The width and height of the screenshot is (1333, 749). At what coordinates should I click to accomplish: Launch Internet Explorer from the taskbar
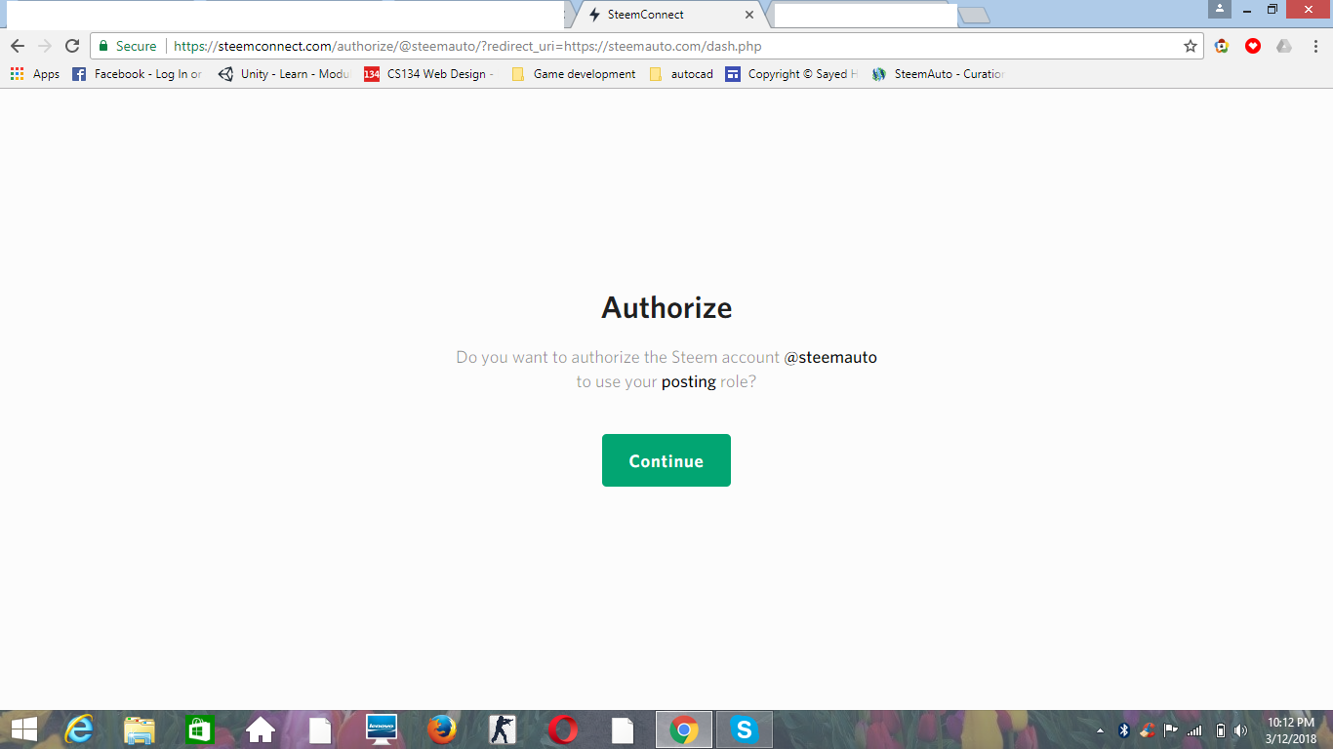click(78, 729)
